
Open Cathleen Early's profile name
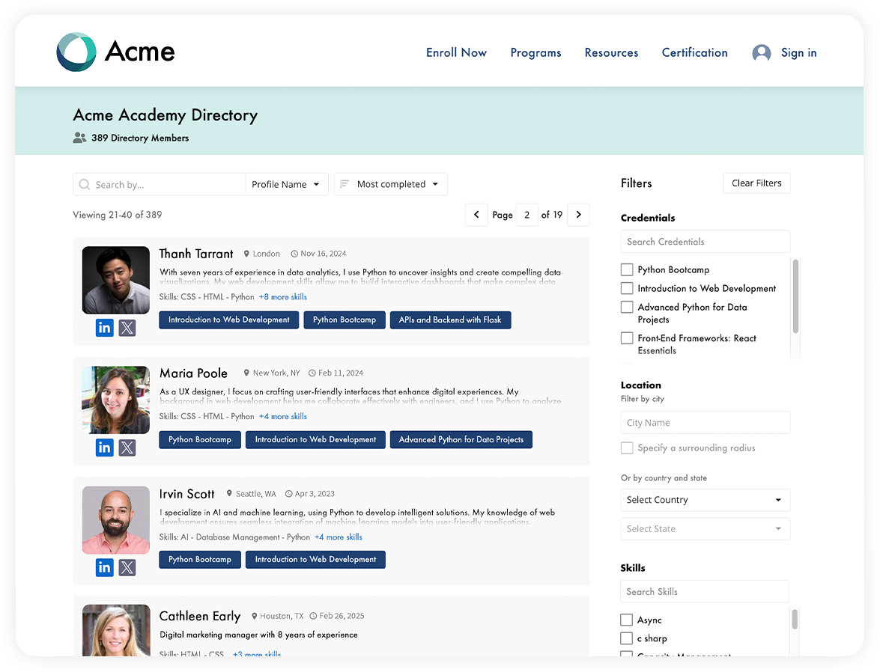[200, 617]
